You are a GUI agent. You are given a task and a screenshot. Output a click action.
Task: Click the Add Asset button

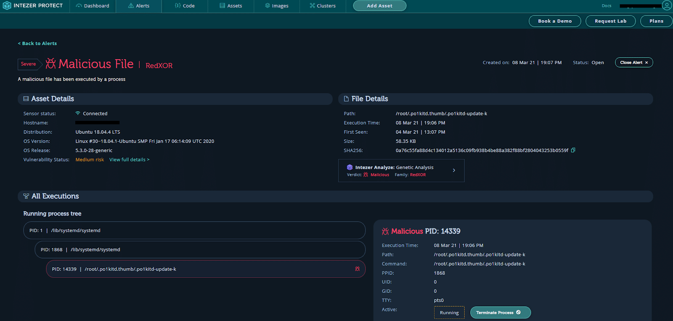coord(379,6)
